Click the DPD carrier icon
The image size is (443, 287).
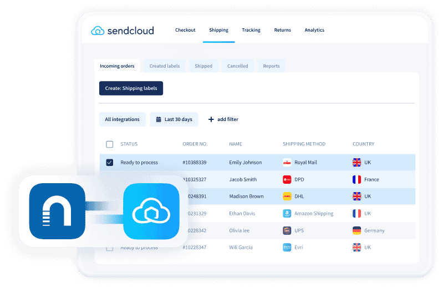point(287,179)
